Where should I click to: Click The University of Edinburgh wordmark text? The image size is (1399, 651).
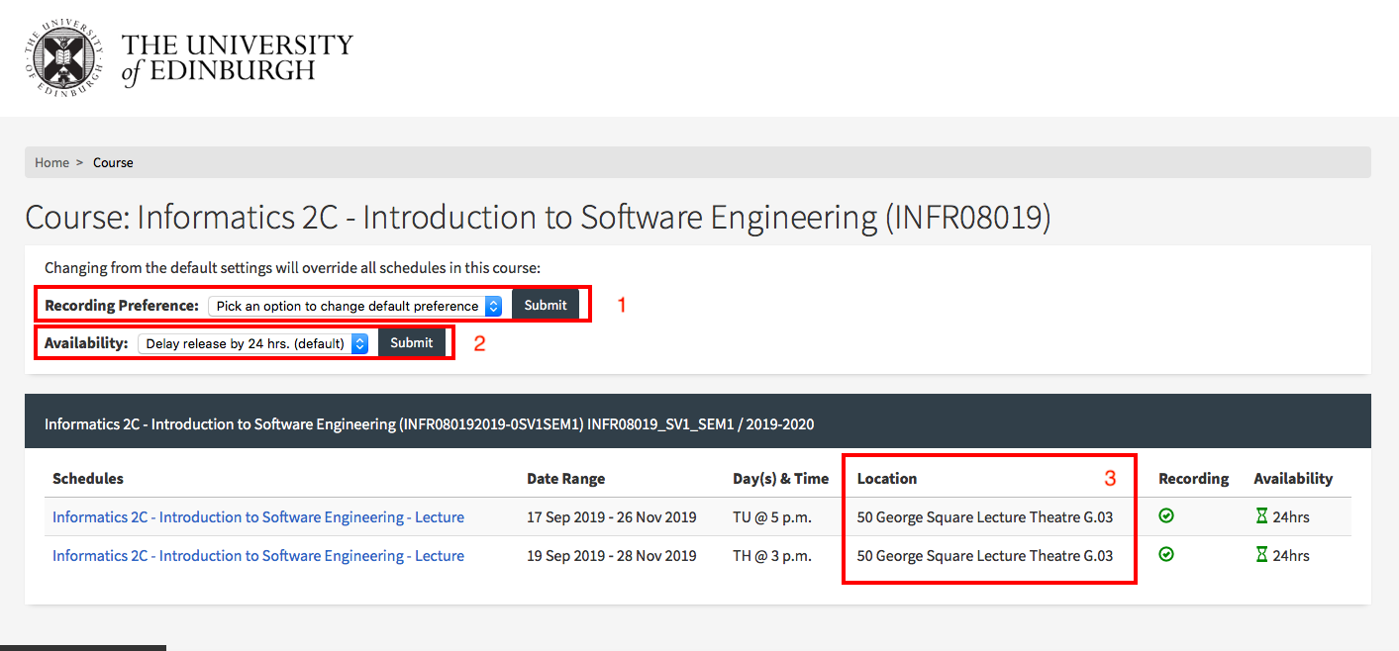[237, 58]
